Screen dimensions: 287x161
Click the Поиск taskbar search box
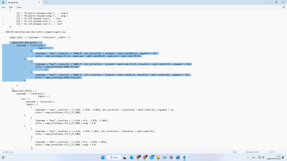tap(114, 157)
